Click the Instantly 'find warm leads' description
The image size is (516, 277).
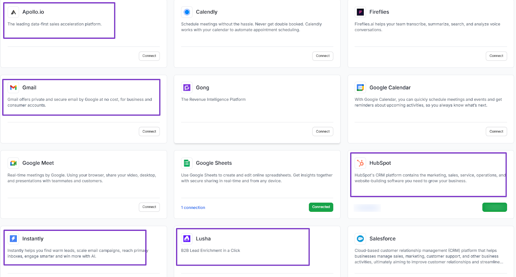click(x=78, y=253)
